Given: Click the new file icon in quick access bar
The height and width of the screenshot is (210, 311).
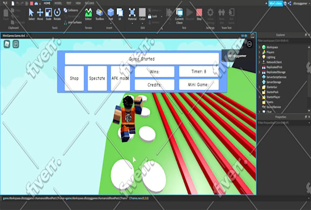Looking at the screenshot, I should point(13,3).
